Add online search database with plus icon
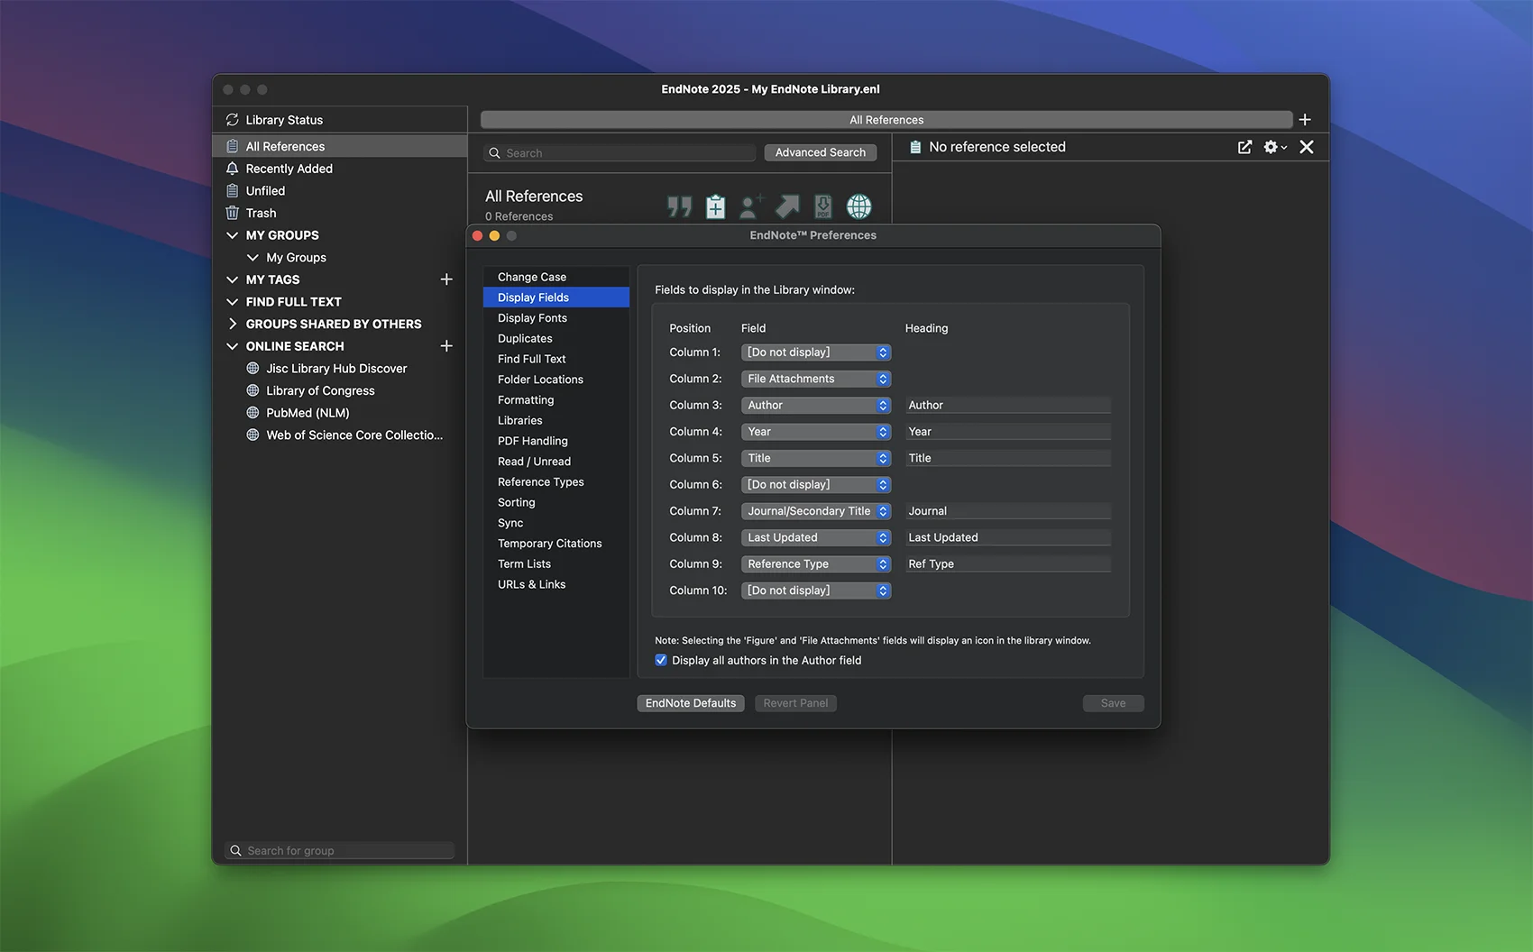This screenshot has width=1533, height=952. (446, 346)
